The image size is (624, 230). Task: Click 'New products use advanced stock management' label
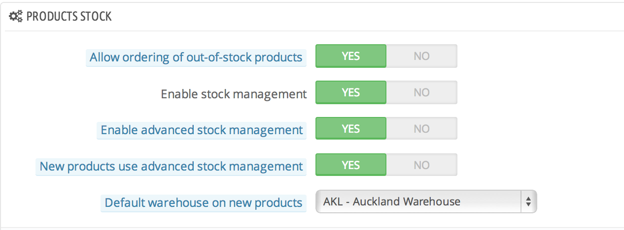[x=171, y=167]
